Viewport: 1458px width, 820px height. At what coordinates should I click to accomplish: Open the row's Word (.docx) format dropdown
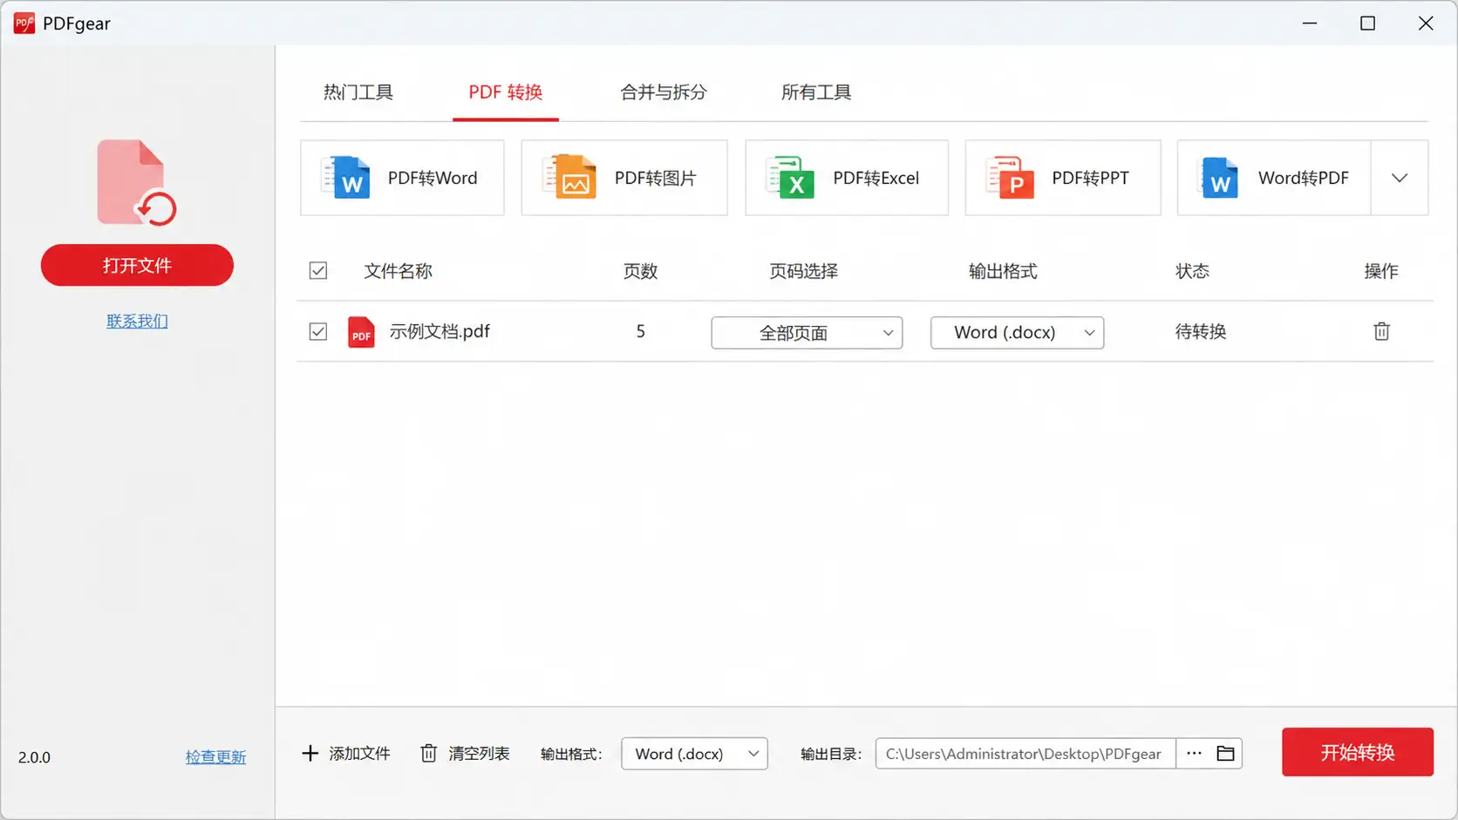1017,333
